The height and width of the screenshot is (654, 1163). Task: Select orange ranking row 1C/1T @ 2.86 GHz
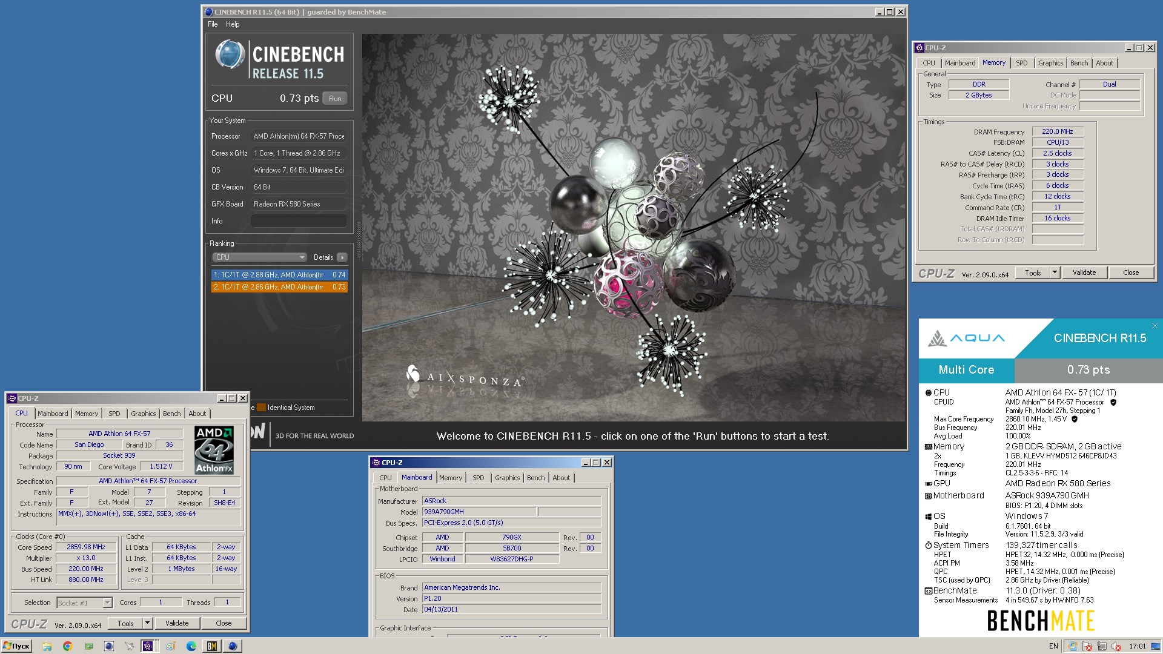pos(279,287)
